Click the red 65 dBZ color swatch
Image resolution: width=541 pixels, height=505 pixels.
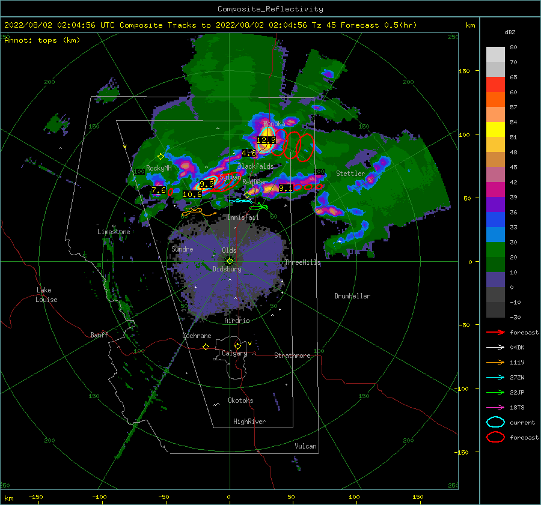(x=495, y=84)
